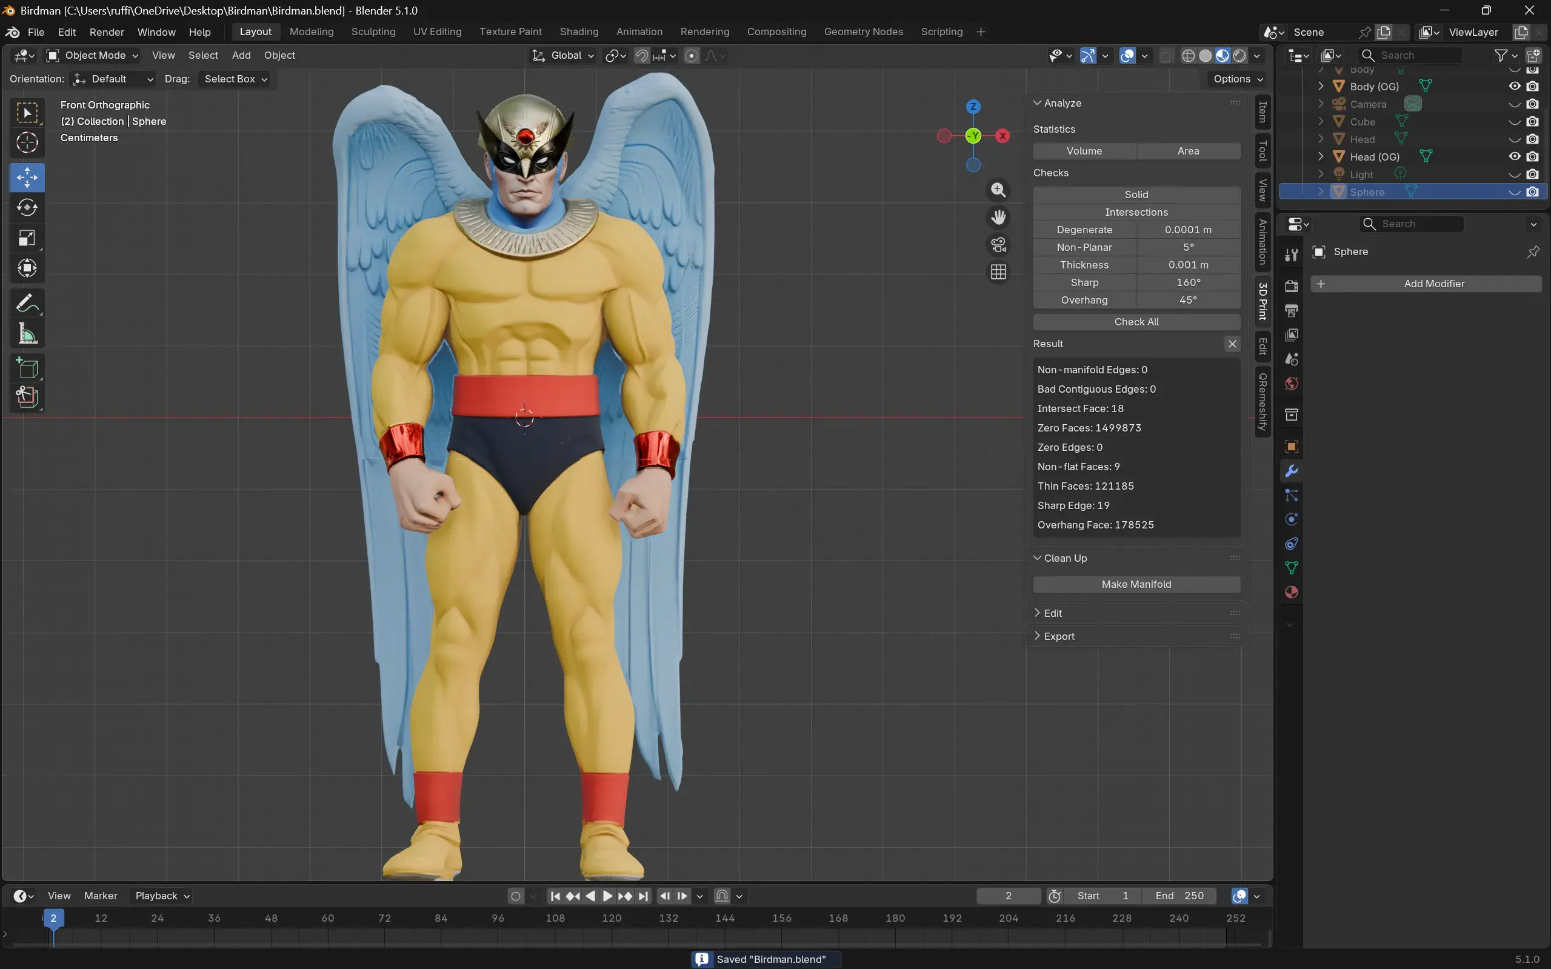Open the Object Data mesh tab icon
This screenshot has height=969, width=1551.
coord(1291,568)
